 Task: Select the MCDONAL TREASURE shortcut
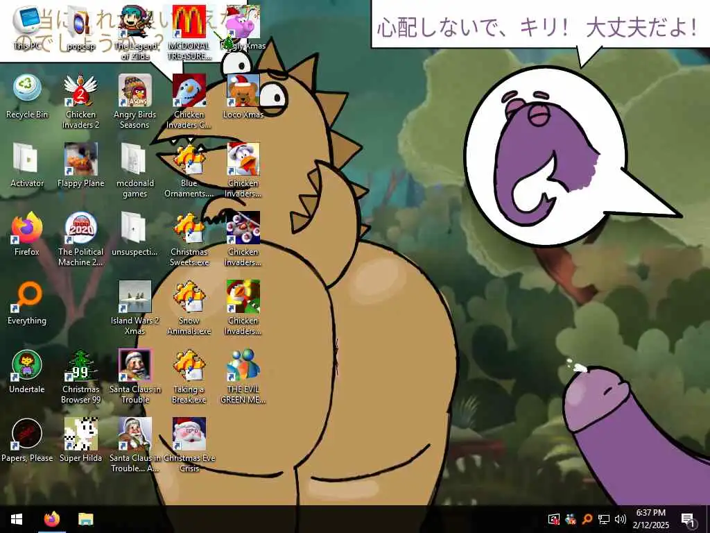coord(189,33)
